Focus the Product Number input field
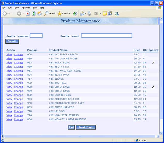 36,35
